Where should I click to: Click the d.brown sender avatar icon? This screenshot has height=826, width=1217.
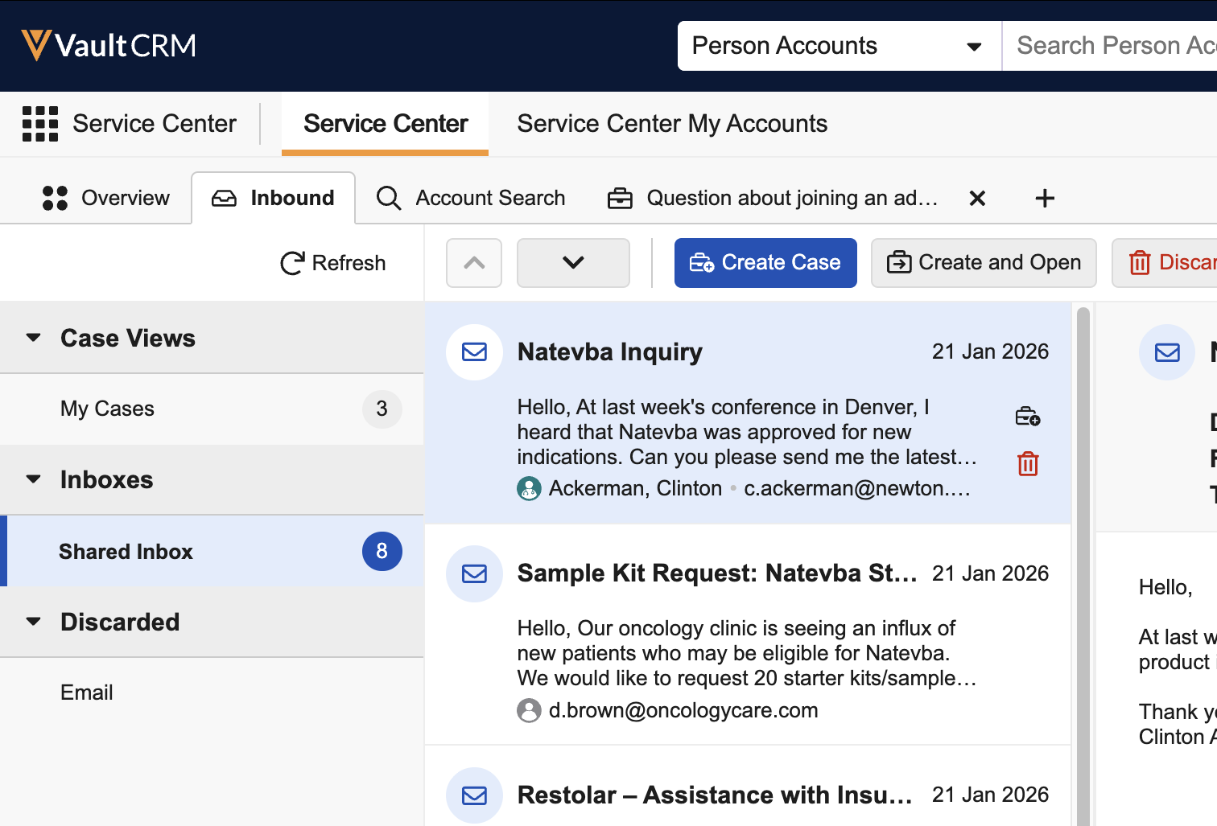529,710
